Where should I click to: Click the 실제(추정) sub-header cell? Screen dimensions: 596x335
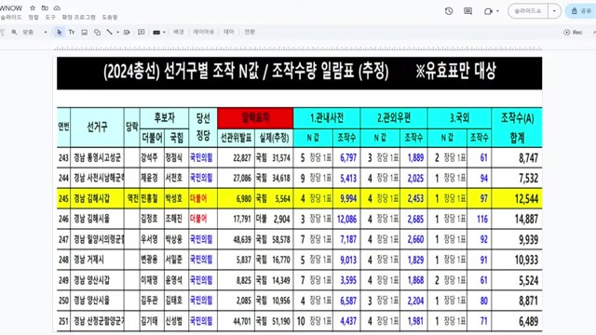point(274,138)
